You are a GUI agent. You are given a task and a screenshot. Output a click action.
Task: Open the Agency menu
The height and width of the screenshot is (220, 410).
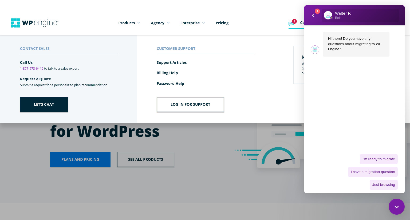[157, 23]
